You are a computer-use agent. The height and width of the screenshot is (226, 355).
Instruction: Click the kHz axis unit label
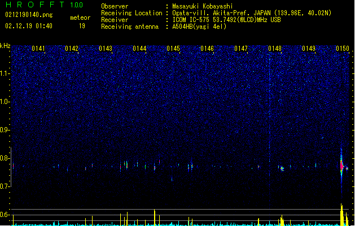[x=5, y=46]
